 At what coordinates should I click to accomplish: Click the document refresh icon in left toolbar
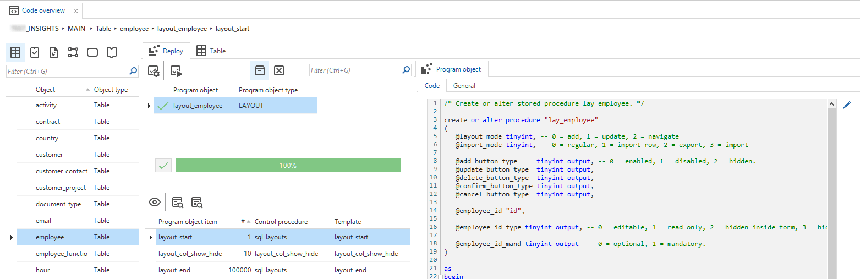54,52
